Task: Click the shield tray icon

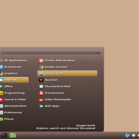Action: point(133,135)
